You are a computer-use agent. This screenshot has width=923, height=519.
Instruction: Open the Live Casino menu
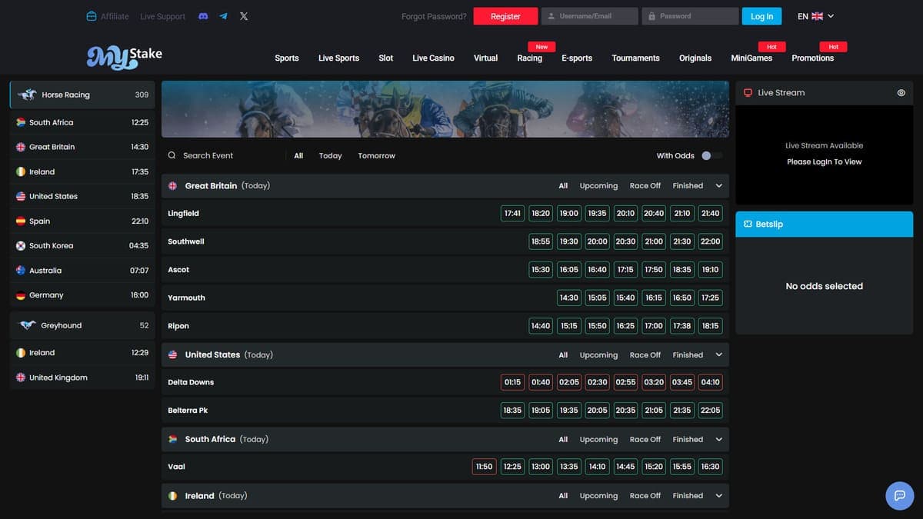(433, 58)
